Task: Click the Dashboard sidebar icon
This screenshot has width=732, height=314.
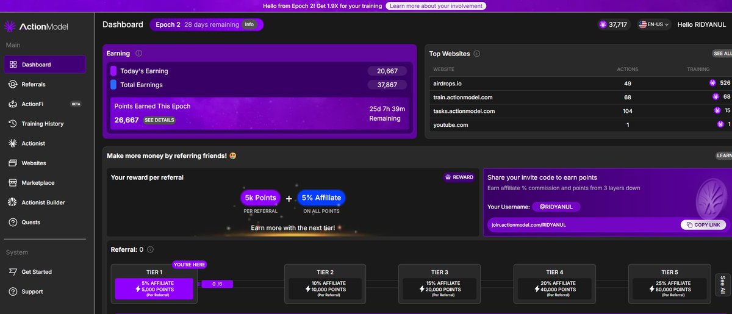Action: click(x=13, y=65)
